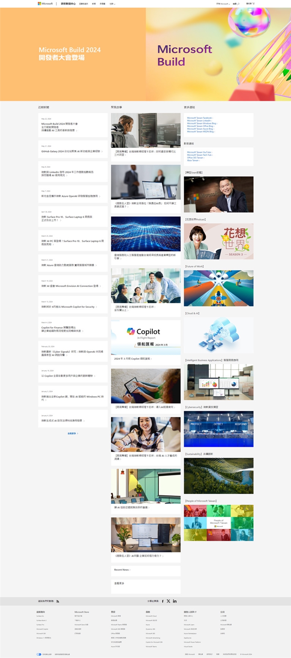Open 新光金控 Azure OpenAI news item

pos(73,194)
